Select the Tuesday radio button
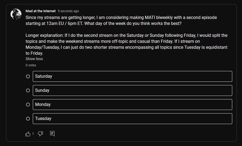The image size is (242, 146). point(28,119)
